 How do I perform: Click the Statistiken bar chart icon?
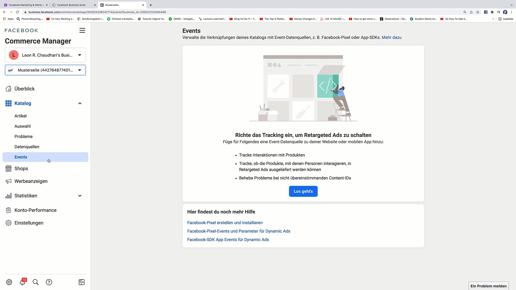coord(8,196)
